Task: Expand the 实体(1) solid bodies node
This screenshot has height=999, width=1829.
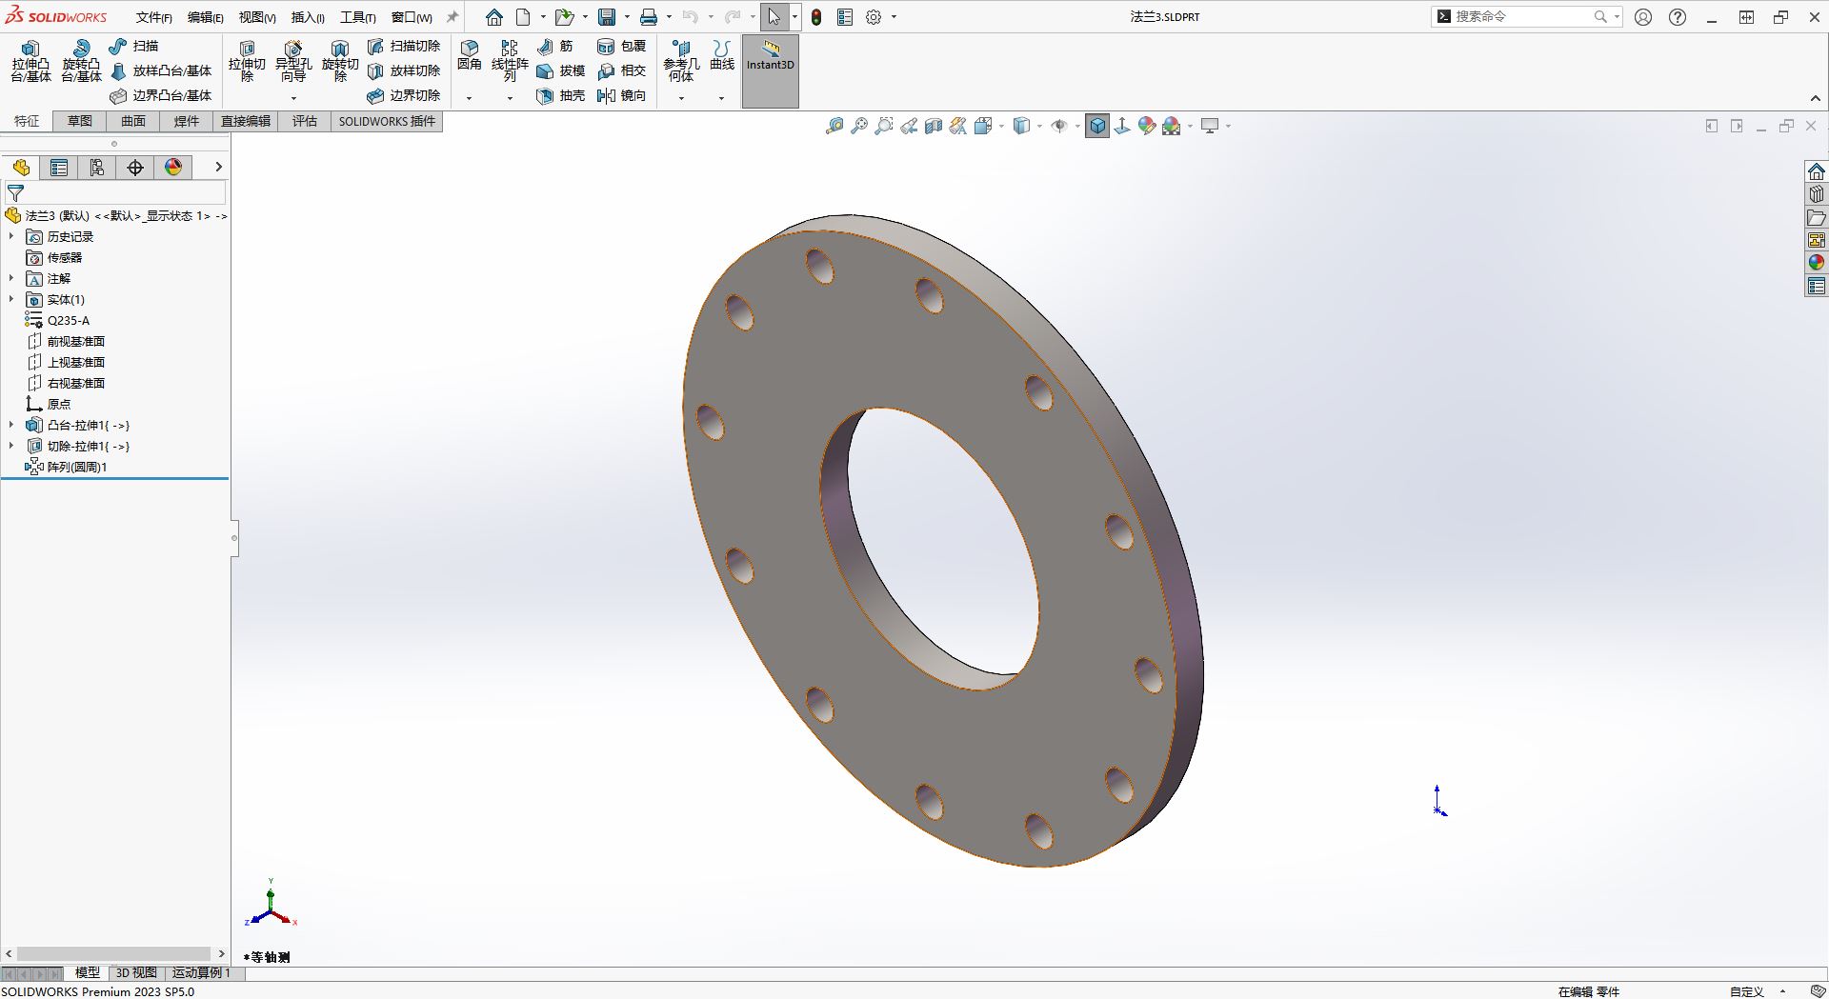Action: (11, 299)
